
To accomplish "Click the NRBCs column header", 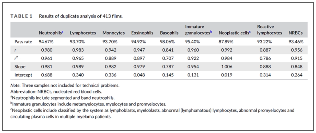I will [295, 33].
